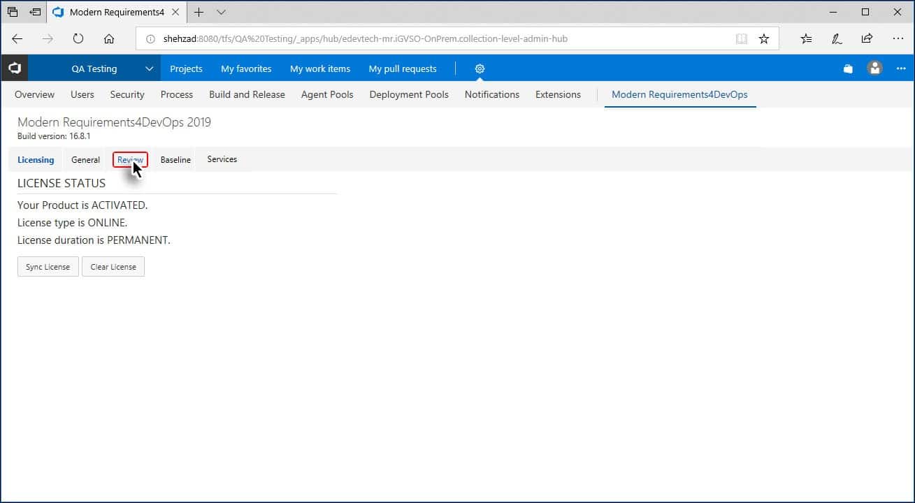The height and width of the screenshot is (503, 915).
Task: Click the Sync License button
Action: click(48, 267)
